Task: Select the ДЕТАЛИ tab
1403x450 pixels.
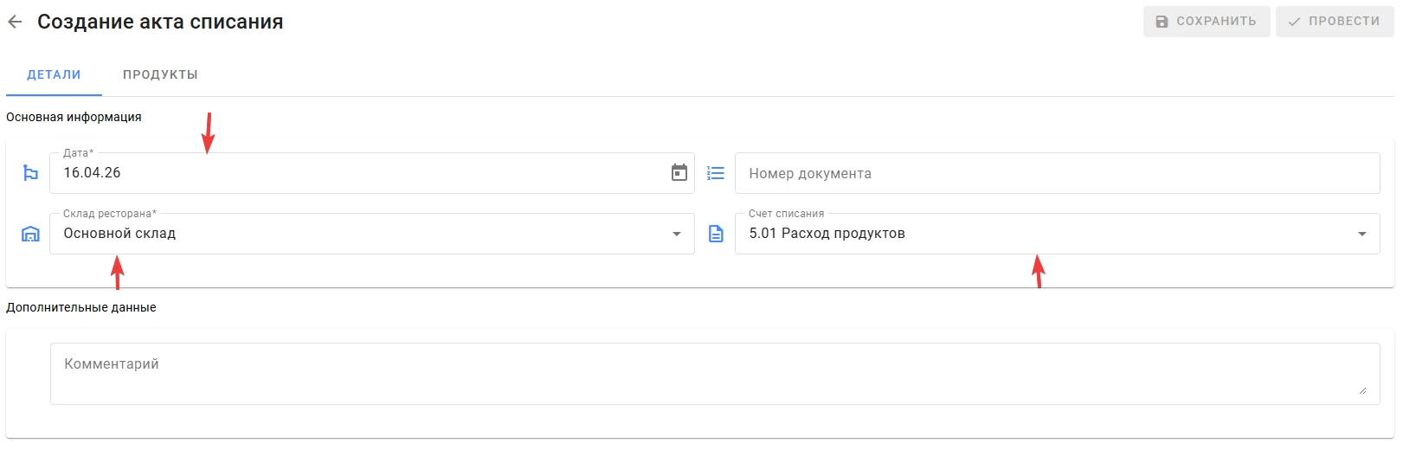Action: tap(54, 74)
